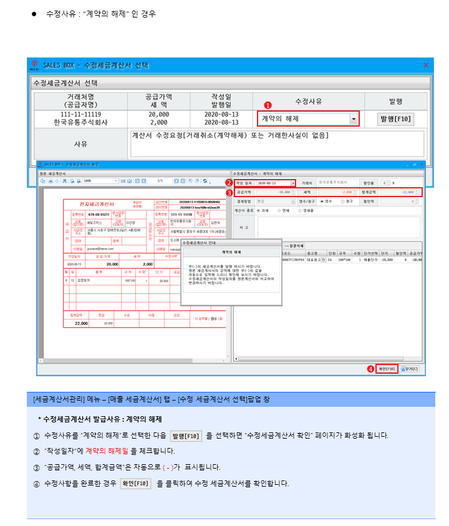This screenshot has height=526, width=449.
Task: Click the 단가선택 column header
Action: (371, 253)
